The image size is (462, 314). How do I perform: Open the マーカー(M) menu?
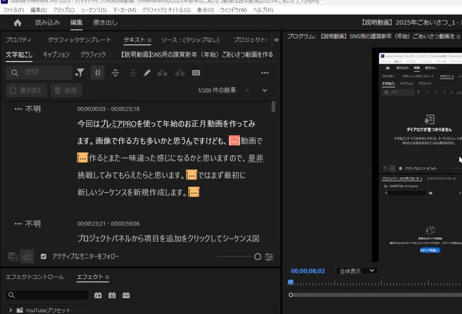point(125,10)
